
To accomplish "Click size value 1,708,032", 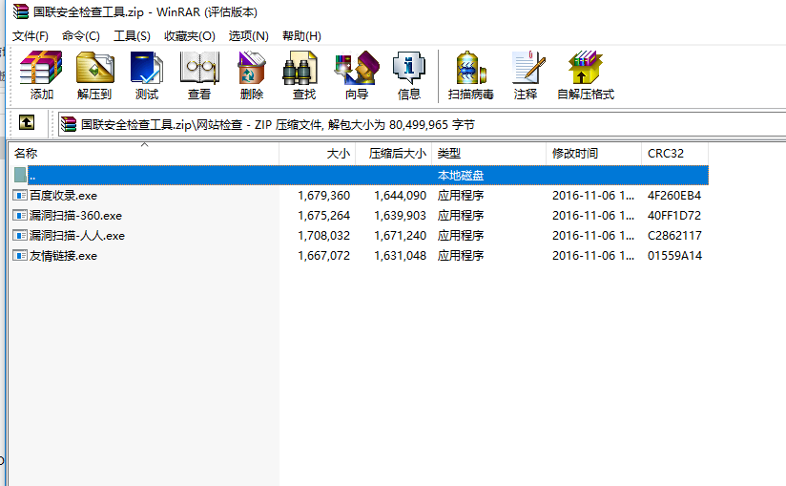I will coord(323,236).
